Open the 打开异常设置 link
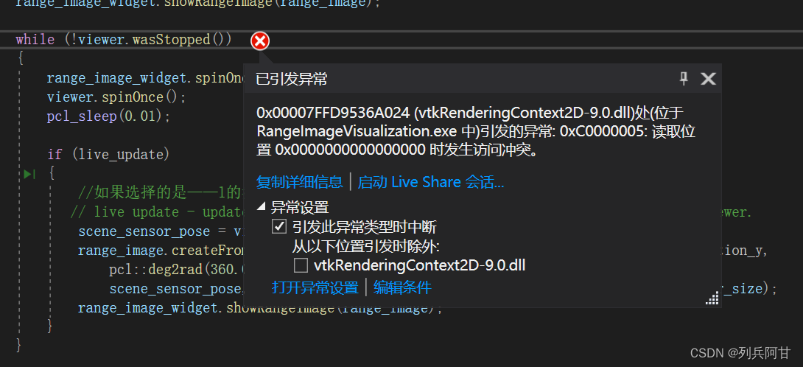Viewport: 803px width, 367px height. pos(315,287)
